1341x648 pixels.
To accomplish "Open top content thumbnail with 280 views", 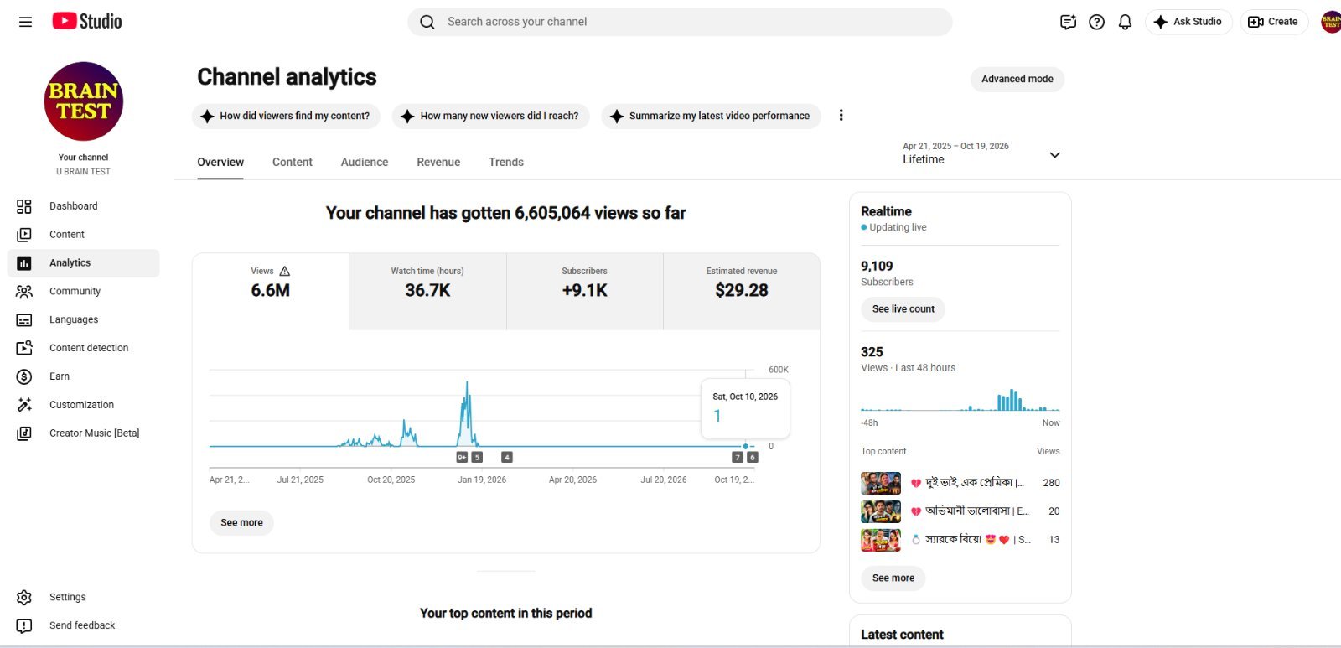I will point(881,483).
